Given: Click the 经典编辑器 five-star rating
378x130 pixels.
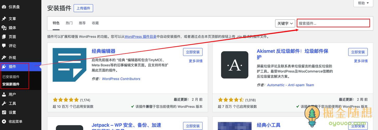Looking at the screenshot, I should 66,100.
